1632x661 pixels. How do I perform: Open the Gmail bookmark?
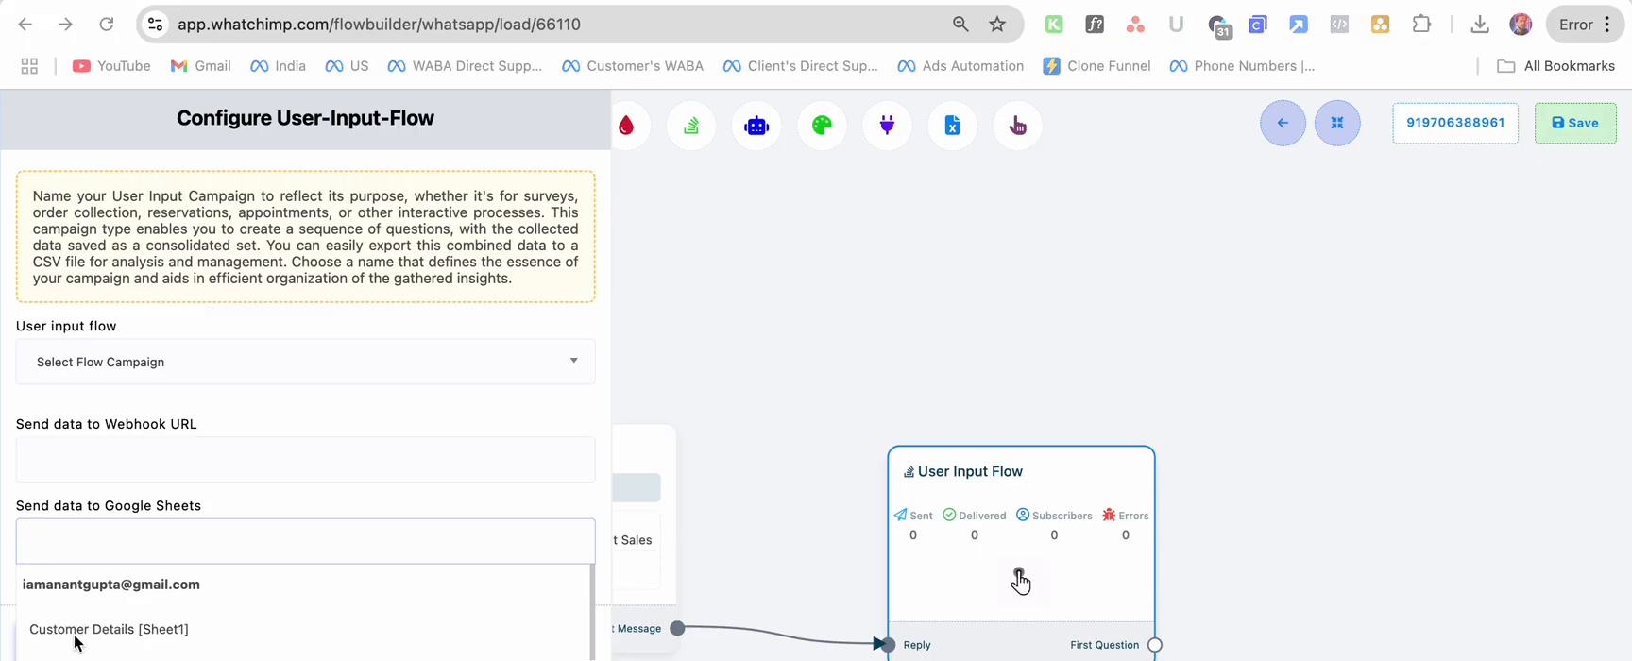pos(200,66)
